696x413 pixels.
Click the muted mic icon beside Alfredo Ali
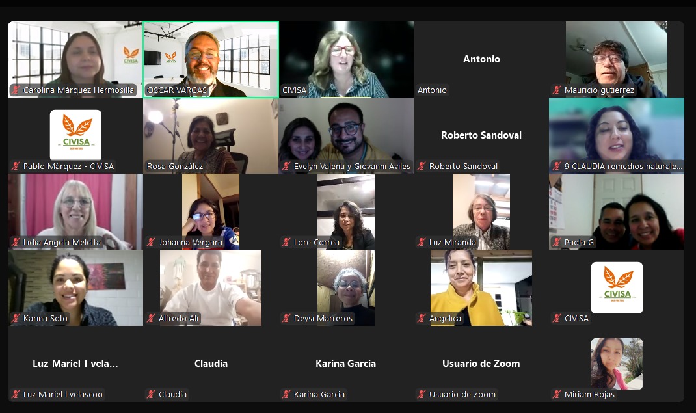pyautogui.click(x=151, y=318)
